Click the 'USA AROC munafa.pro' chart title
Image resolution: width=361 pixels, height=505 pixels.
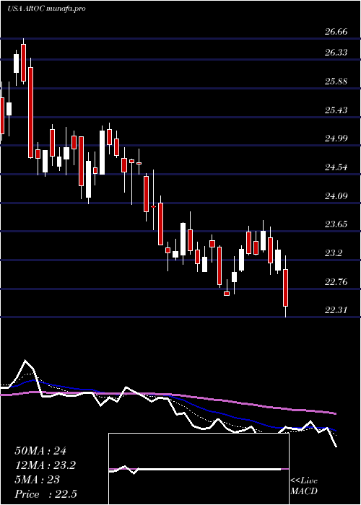click(x=46, y=9)
